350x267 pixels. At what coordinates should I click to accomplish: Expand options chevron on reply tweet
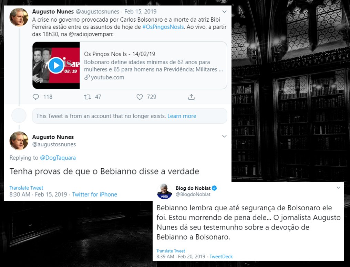pyautogui.click(x=224, y=136)
